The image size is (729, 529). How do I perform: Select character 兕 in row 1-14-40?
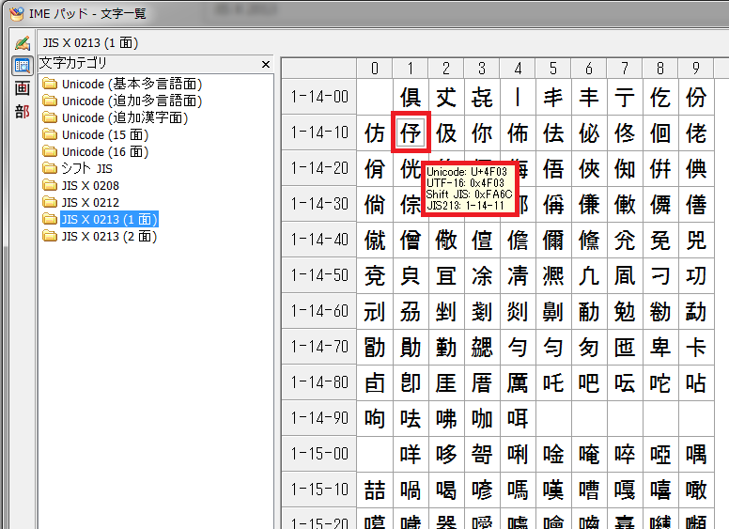[x=696, y=240]
